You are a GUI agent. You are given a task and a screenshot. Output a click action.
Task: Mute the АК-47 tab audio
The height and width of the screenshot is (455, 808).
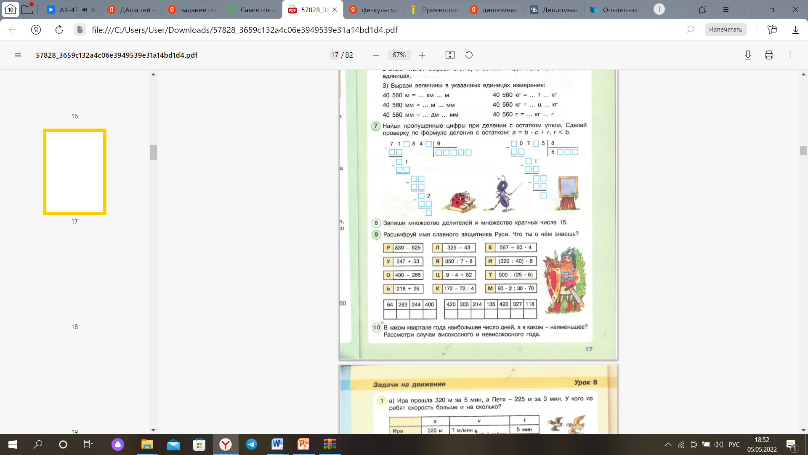(x=84, y=10)
